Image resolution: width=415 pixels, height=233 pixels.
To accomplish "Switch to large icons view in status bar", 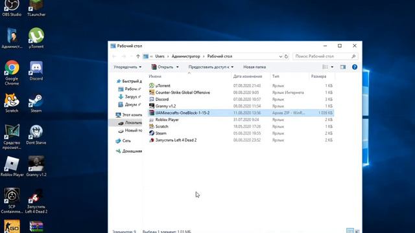I will (357, 231).
